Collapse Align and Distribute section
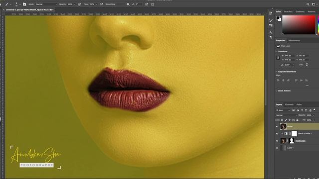 tap(277, 72)
